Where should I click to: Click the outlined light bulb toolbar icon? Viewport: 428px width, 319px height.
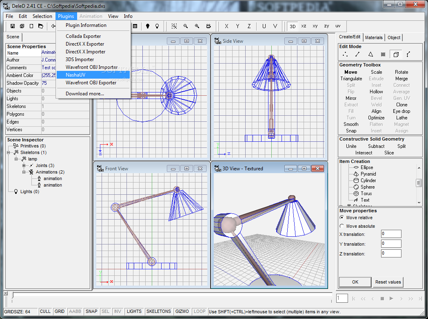point(157,26)
